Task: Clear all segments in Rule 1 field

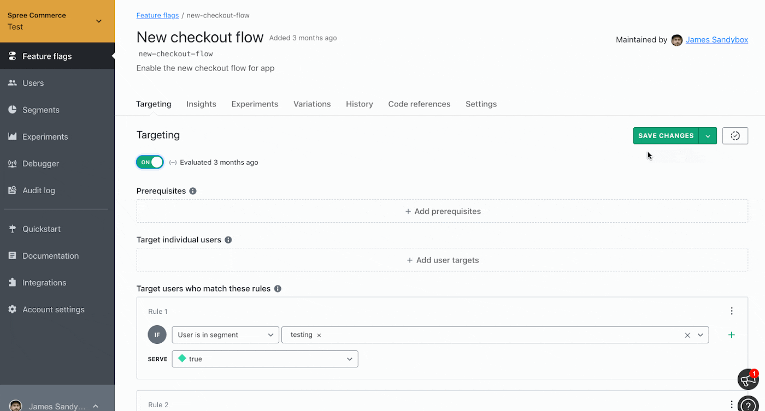Action: pos(687,335)
